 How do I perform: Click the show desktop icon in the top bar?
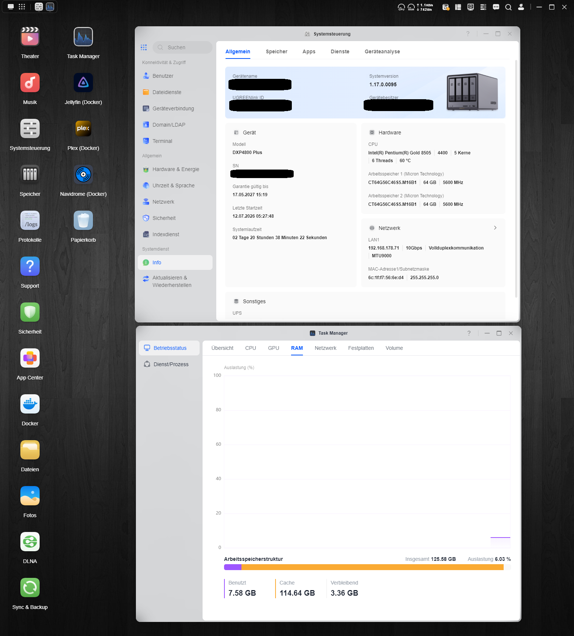11,7
